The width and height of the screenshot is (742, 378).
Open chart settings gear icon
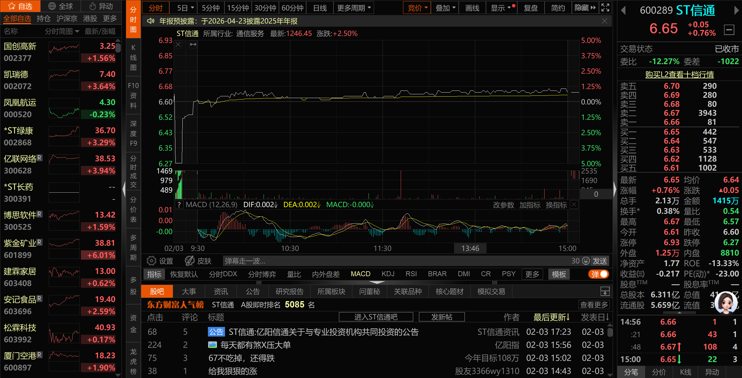click(151, 261)
